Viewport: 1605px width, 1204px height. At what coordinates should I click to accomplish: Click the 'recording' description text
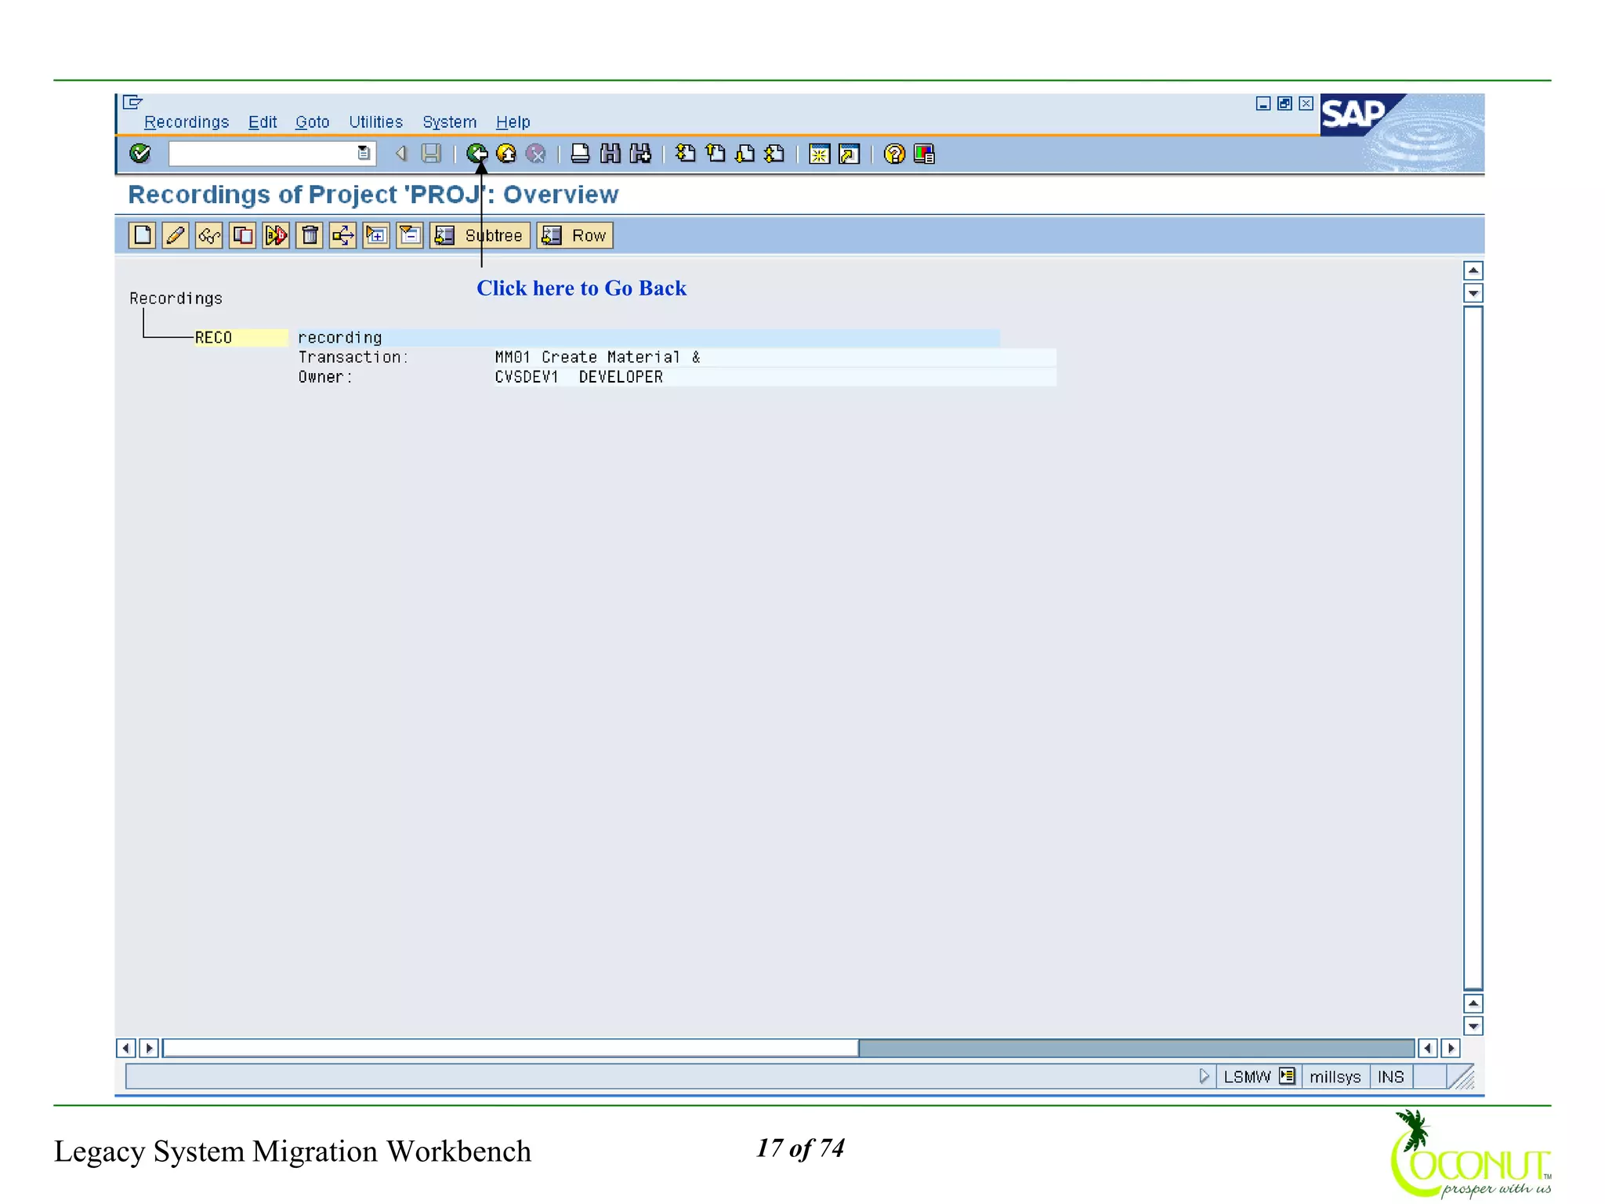339,338
